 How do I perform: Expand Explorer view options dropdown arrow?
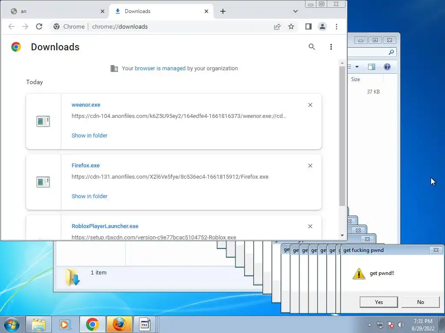coord(357,67)
